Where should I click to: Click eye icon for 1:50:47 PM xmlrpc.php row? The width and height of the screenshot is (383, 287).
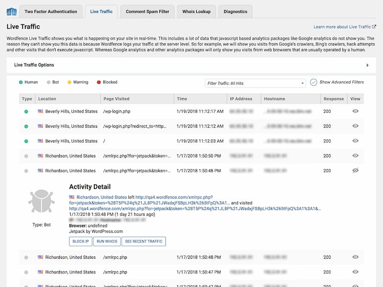point(355,272)
